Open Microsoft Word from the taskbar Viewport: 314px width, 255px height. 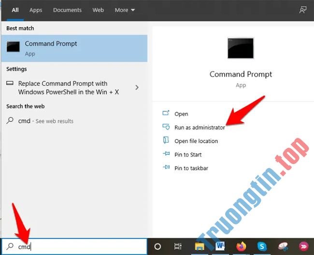tap(220, 246)
